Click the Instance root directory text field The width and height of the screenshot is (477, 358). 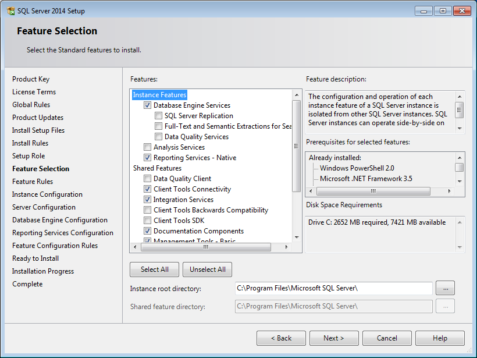pos(333,288)
